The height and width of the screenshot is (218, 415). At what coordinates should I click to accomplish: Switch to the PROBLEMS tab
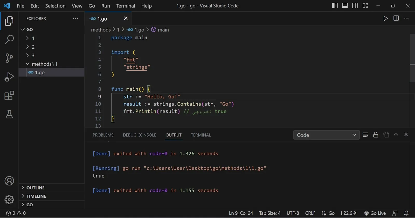pos(103,135)
